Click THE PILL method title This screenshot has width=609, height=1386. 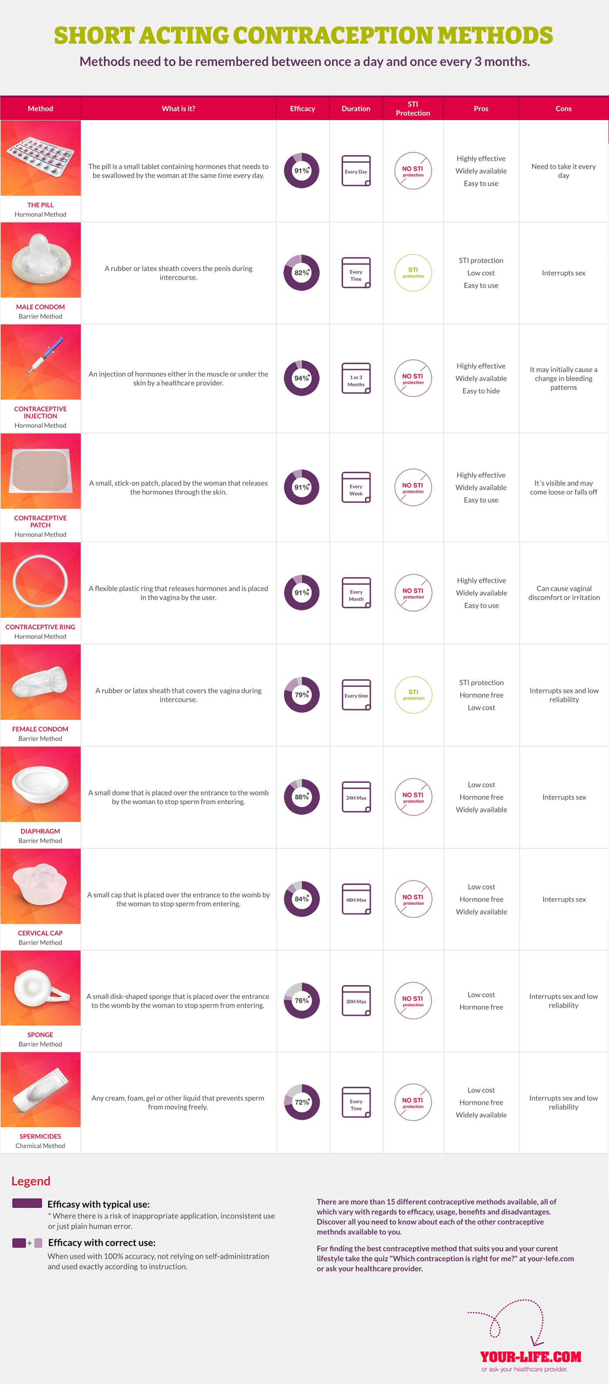pos(40,205)
